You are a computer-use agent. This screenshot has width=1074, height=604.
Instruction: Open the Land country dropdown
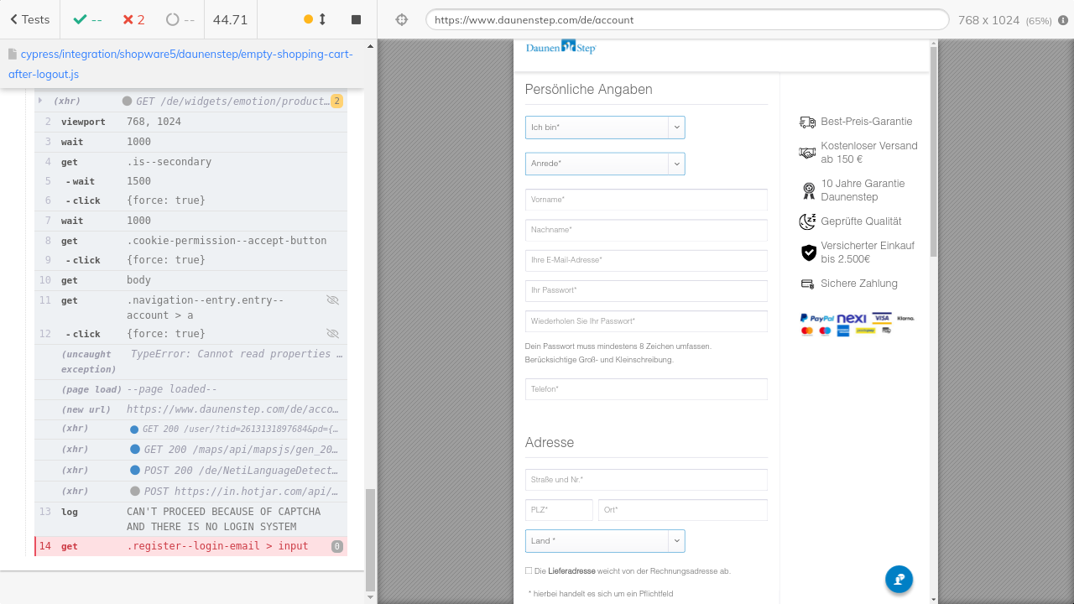[605, 541]
